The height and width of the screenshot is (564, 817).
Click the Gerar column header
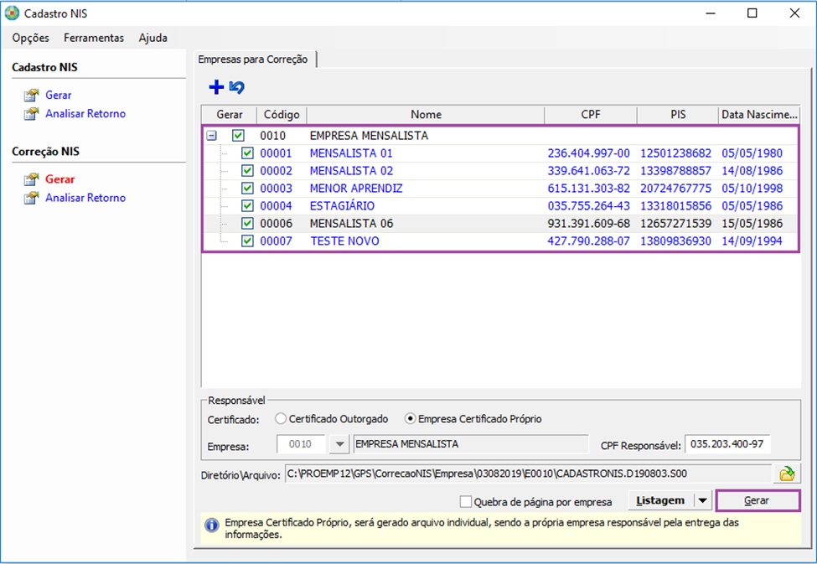(x=230, y=115)
